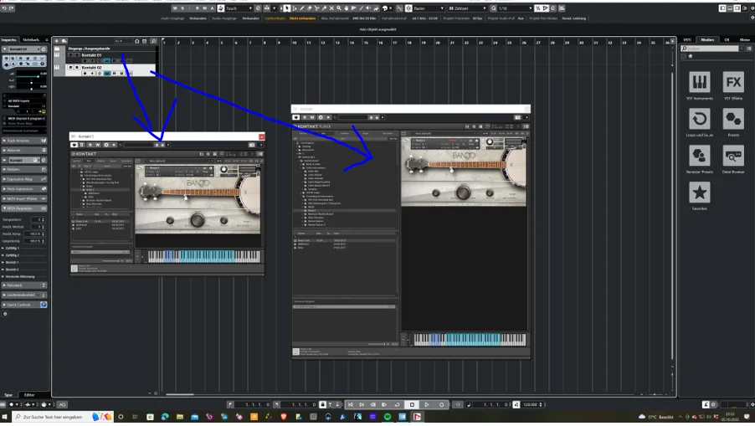Switch to the VSTi right zone tab
Viewport: 755px width, 426px height.
point(687,40)
